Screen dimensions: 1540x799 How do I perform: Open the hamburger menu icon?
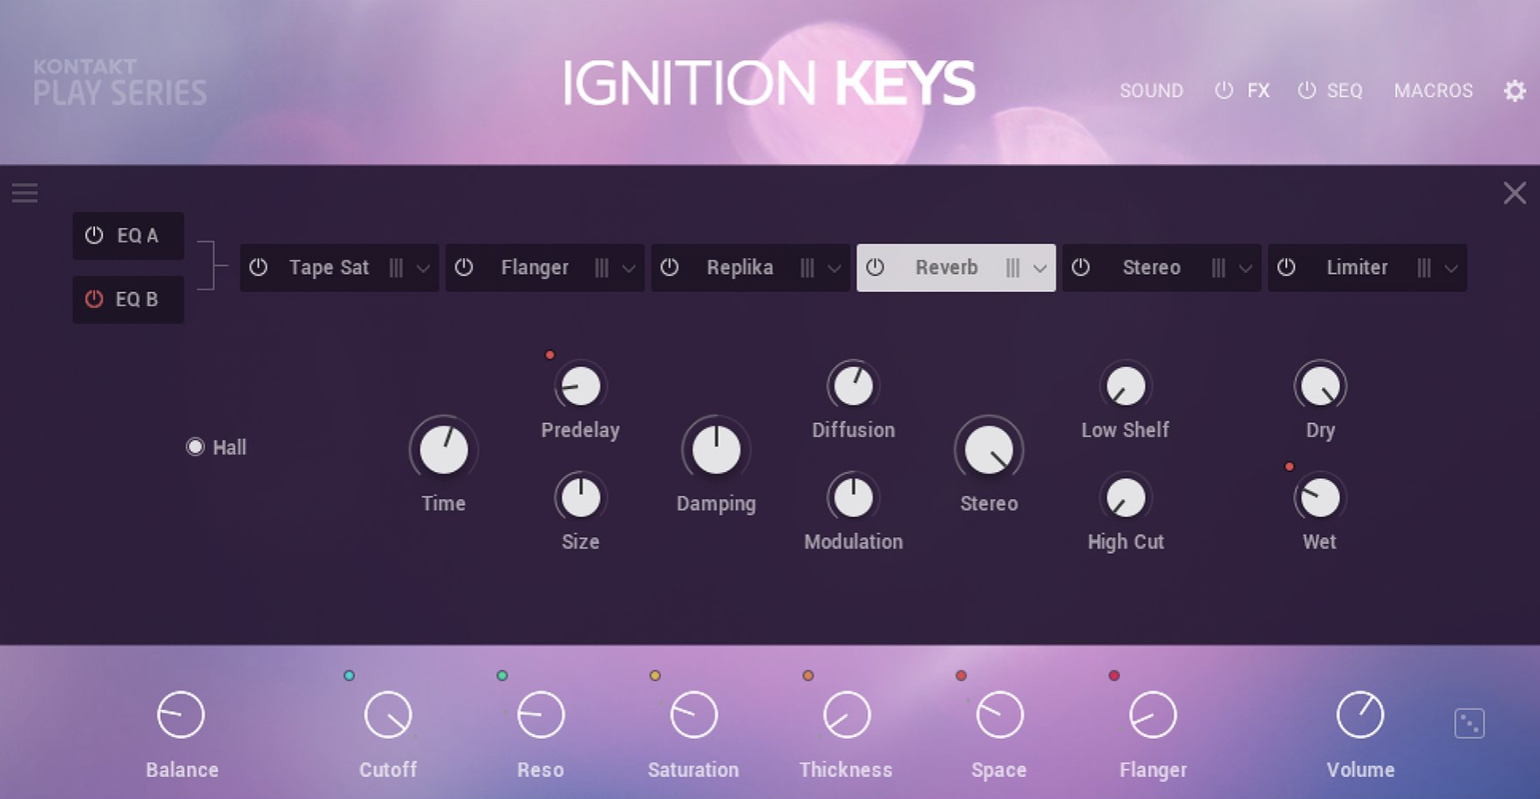click(24, 193)
